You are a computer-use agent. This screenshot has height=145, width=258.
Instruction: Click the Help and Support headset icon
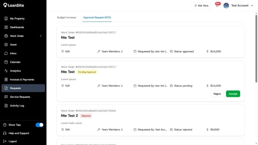pos(5,133)
